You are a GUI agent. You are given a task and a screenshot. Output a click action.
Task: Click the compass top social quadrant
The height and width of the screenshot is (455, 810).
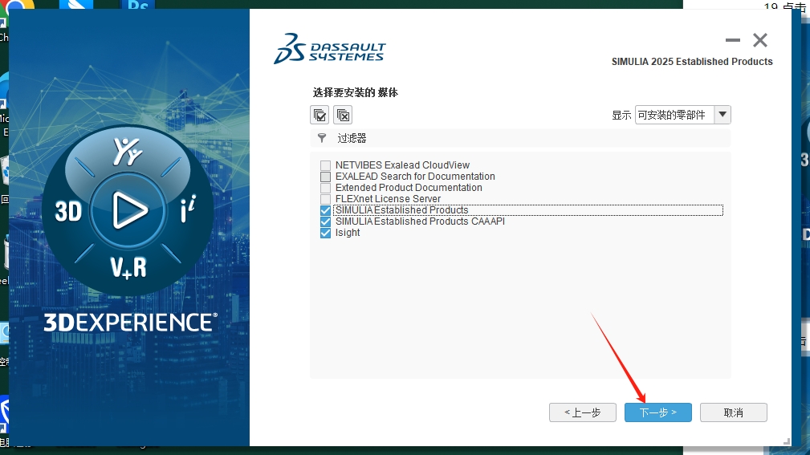(128, 152)
